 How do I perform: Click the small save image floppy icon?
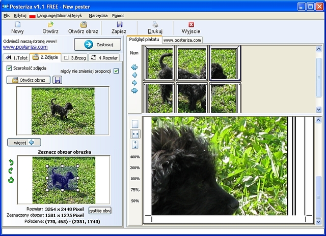pos(58,80)
